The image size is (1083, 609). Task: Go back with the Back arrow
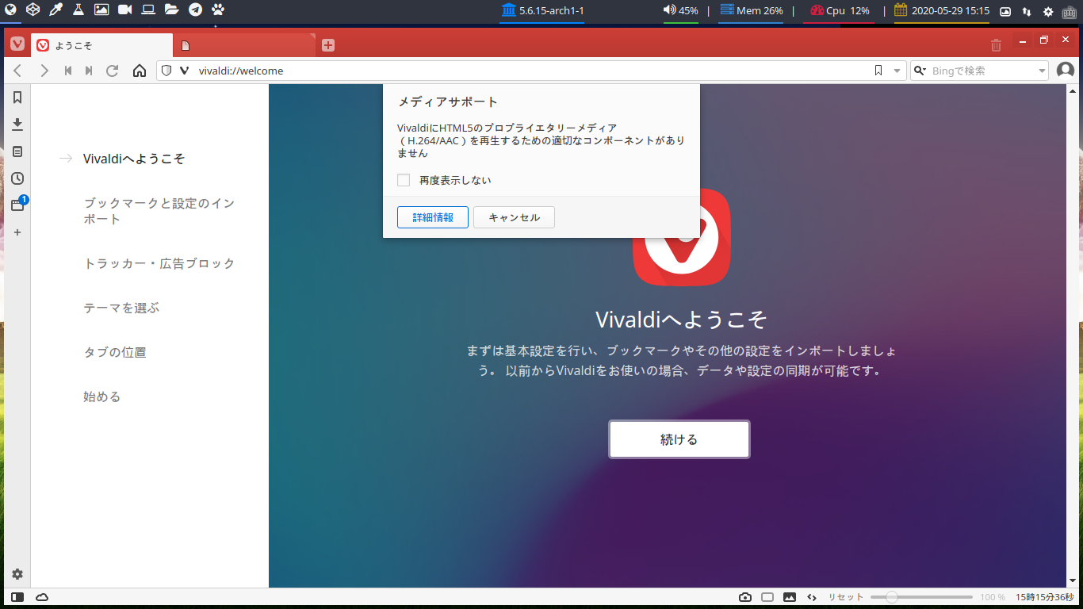[18, 71]
